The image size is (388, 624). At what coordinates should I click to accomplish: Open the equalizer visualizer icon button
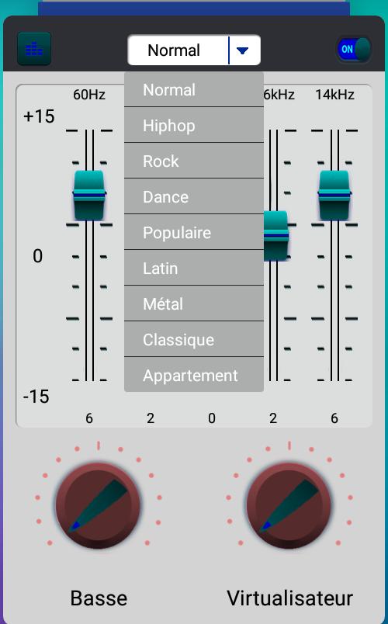click(x=34, y=50)
